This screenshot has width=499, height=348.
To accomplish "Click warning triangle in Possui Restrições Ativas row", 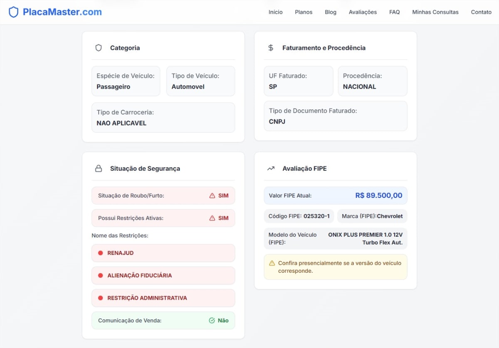I will tap(212, 218).
